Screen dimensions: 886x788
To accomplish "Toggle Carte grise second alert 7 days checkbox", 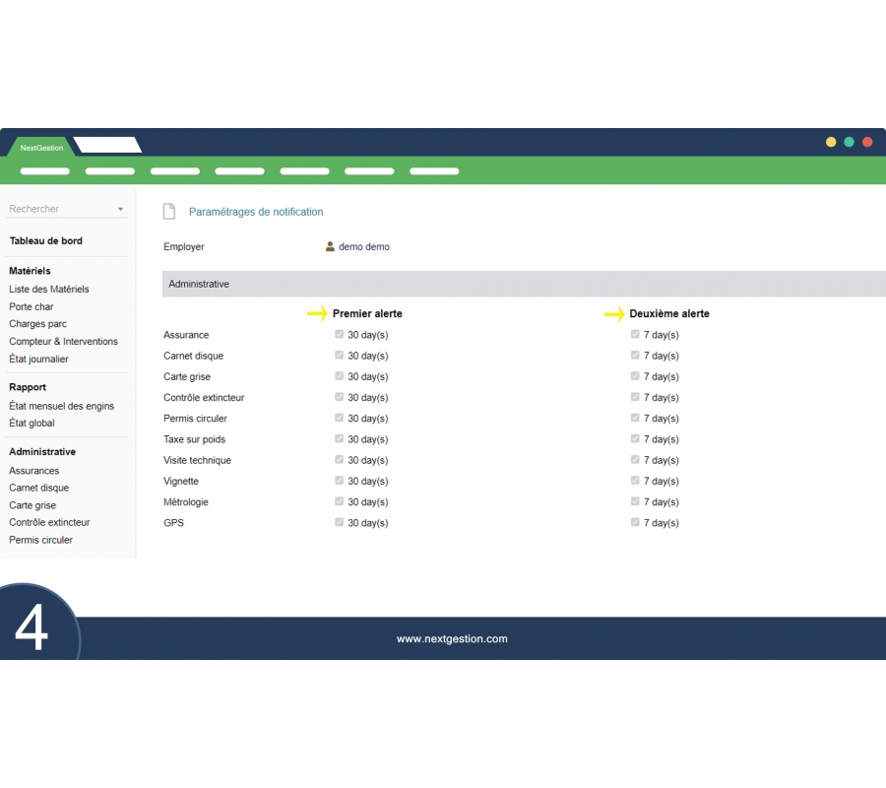I will tap(636, 376).
